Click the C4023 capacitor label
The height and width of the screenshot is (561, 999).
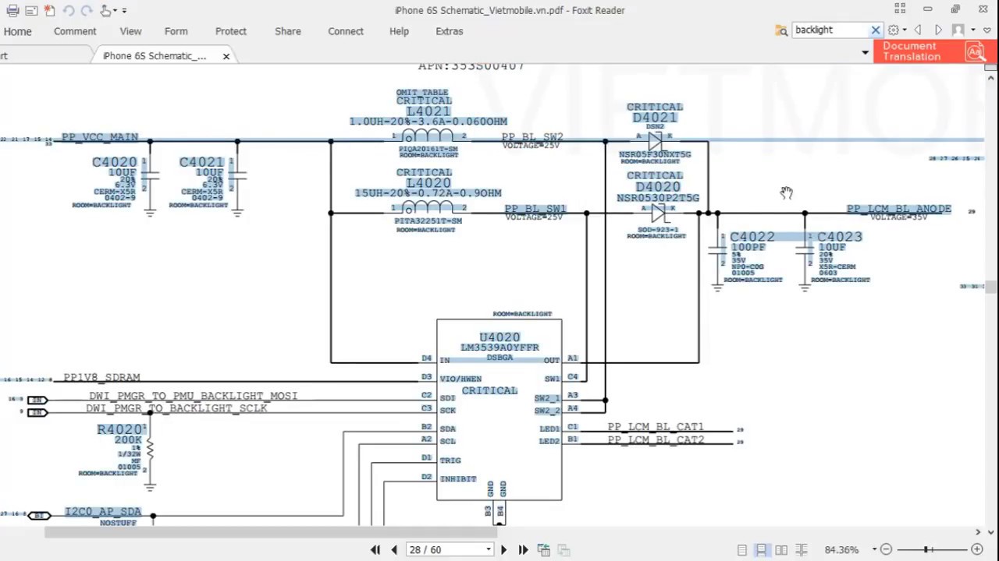840,237
